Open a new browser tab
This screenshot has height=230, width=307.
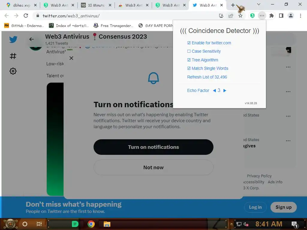click(233, 5)
